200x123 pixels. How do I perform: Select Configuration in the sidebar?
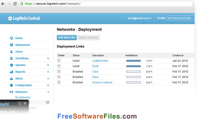(x=24, y=85)
